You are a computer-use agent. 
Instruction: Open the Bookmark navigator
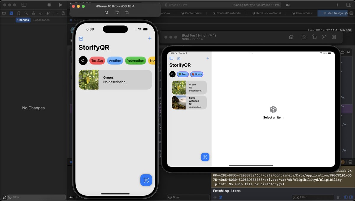(19, 13)
